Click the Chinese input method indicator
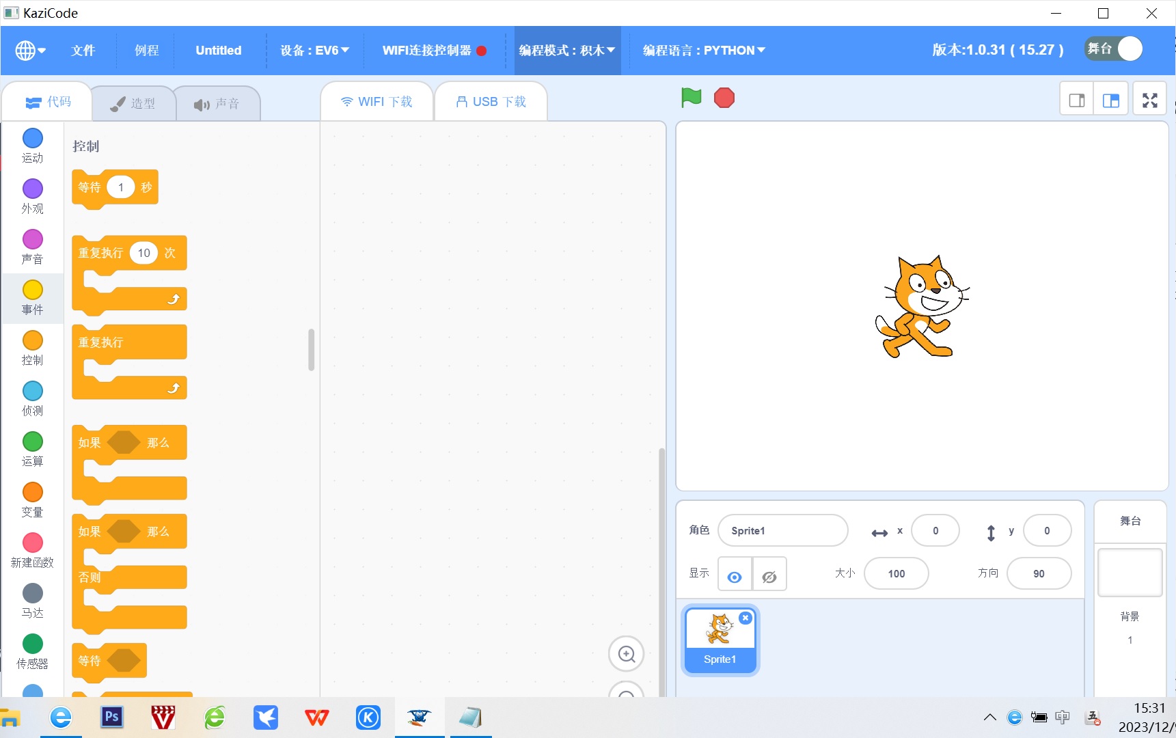Viewport: 1176px width, 738px height. (1062, 717)
